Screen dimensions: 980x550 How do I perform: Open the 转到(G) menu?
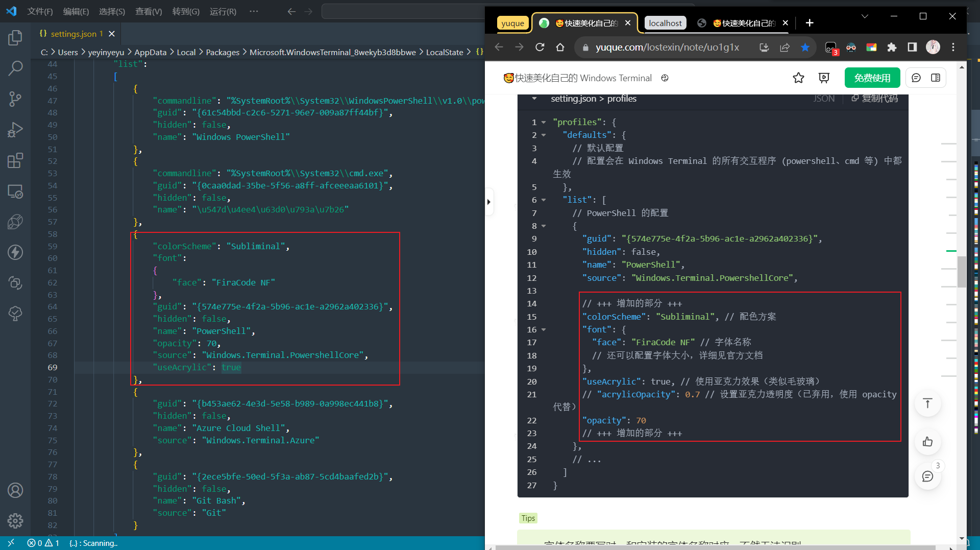coord(186,11)
